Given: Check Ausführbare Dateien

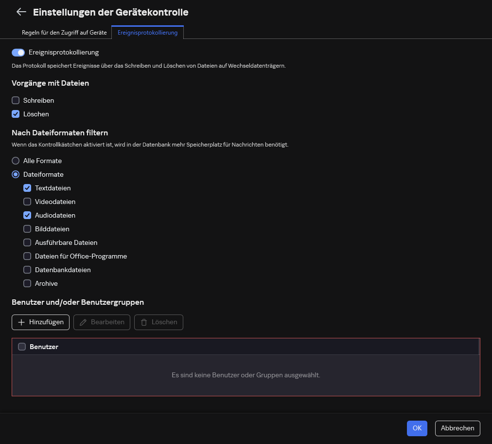Looking at the screenshot, I should pos(27,242).
